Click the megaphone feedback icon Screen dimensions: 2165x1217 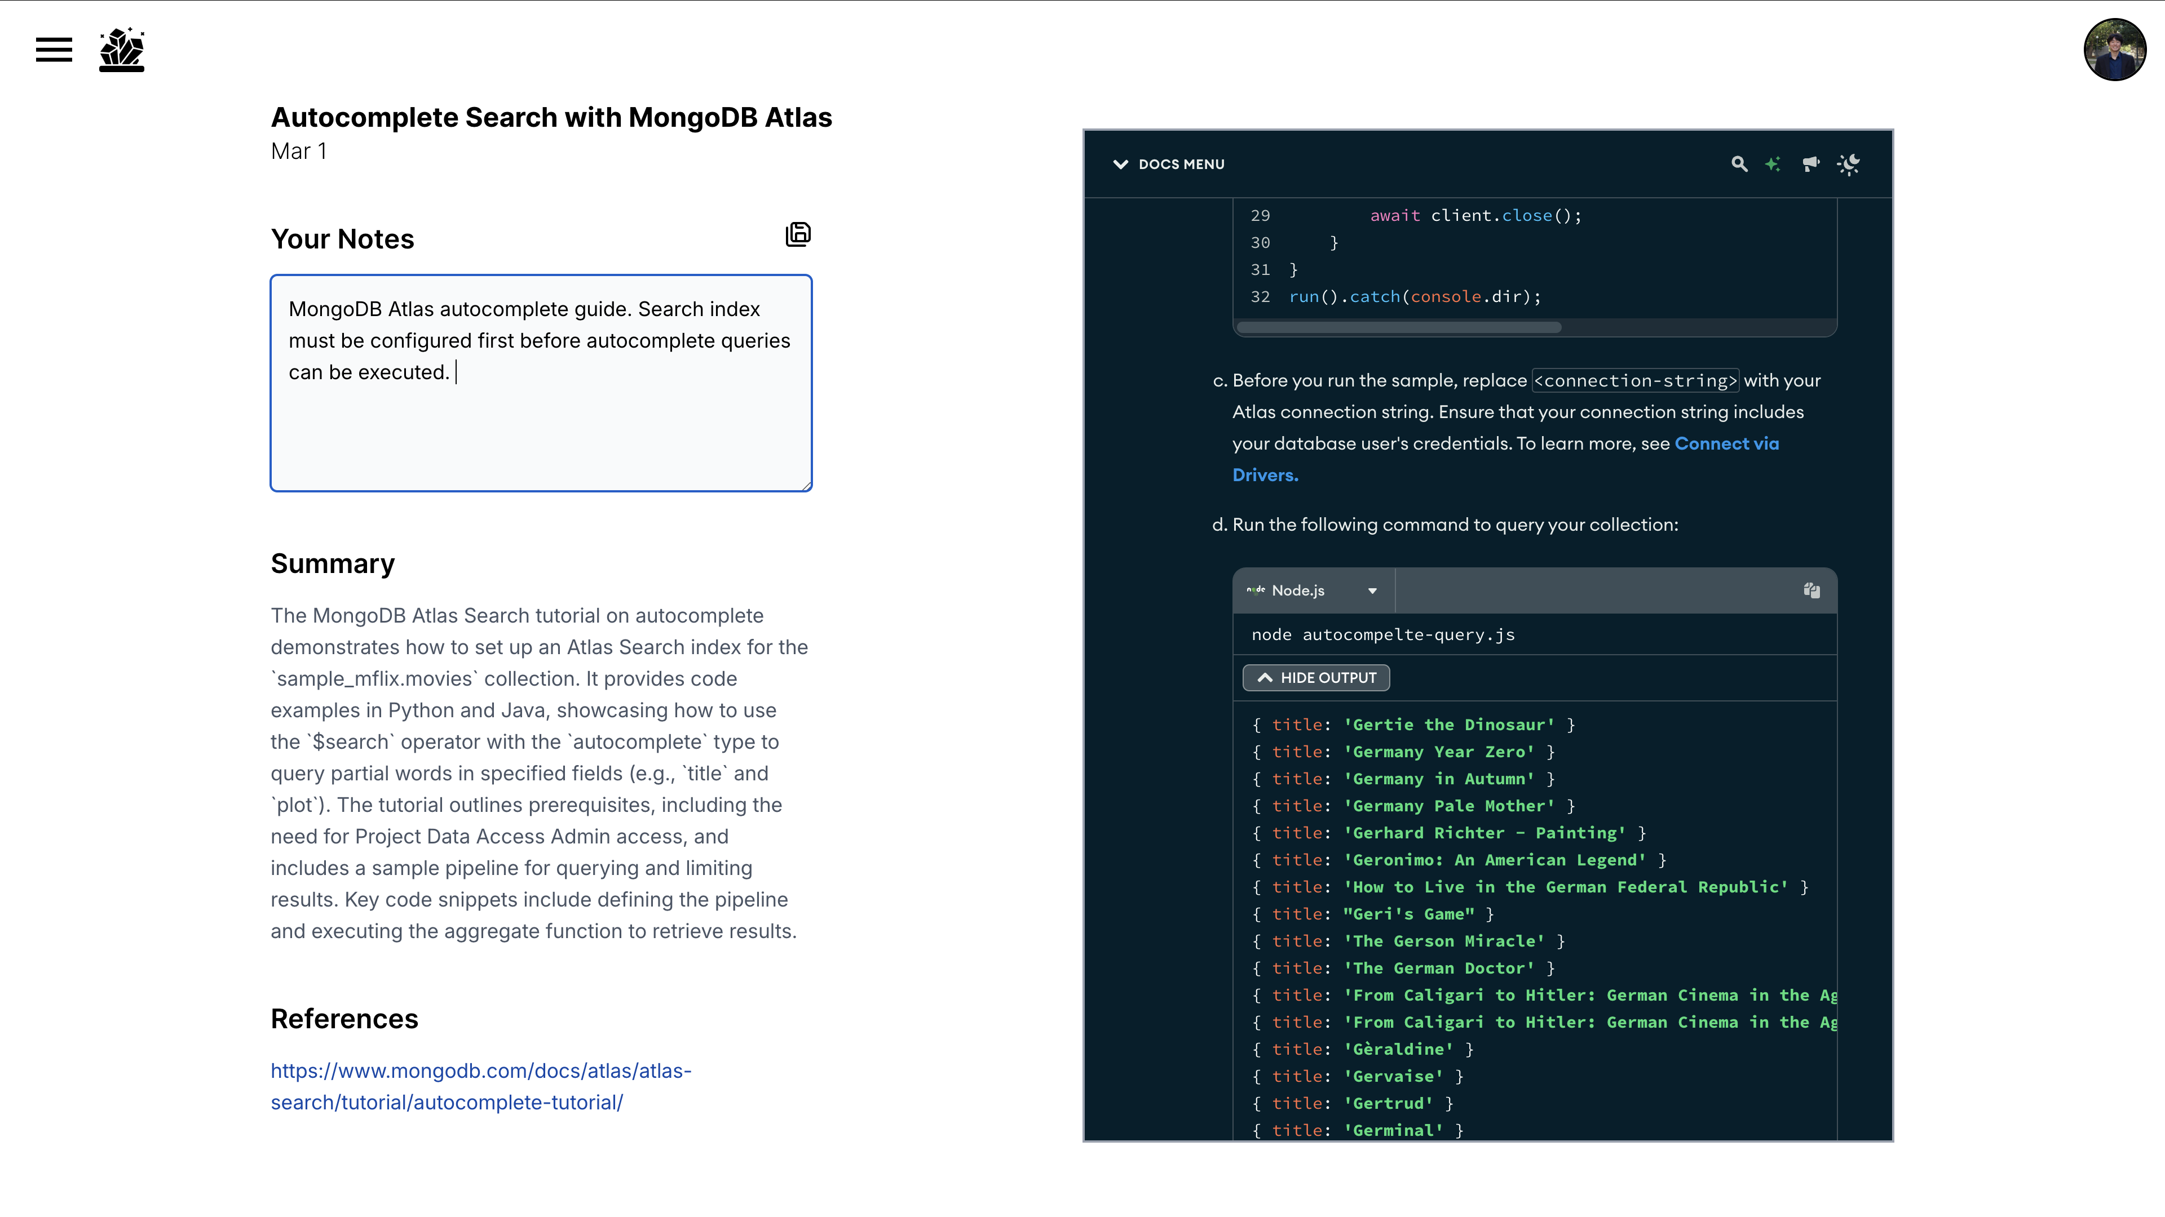pos(1810,165)
